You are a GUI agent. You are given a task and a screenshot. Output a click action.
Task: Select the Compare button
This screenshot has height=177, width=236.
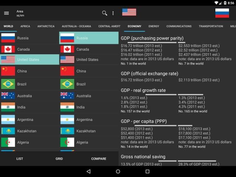98,159
